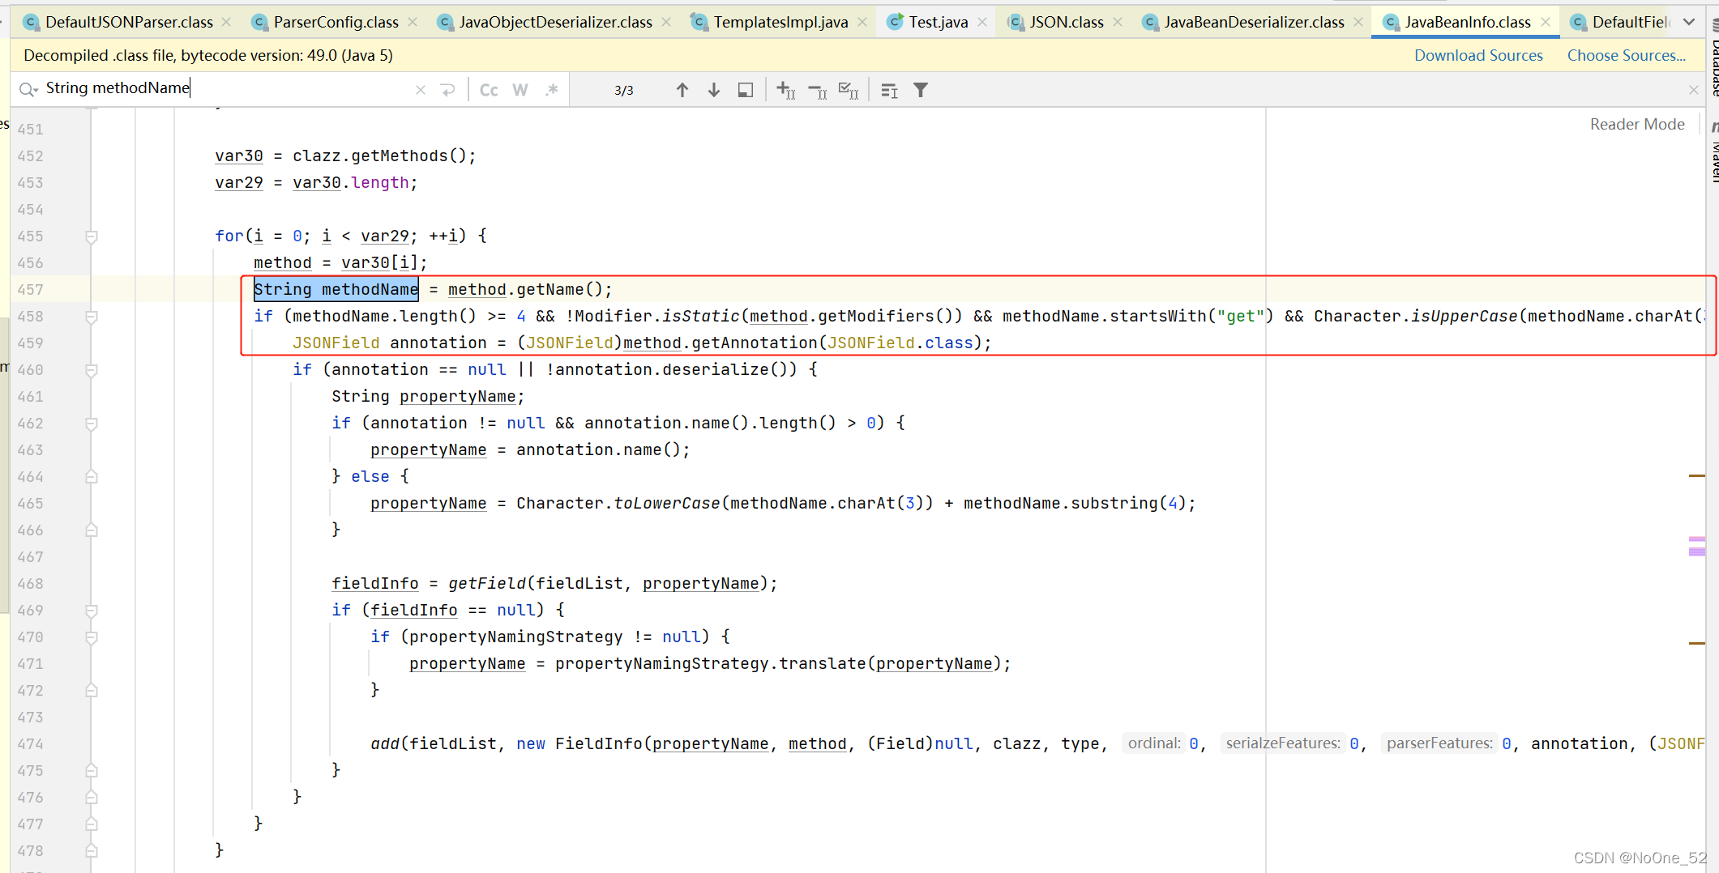Click line number 457 in gutter

[31, 290]
